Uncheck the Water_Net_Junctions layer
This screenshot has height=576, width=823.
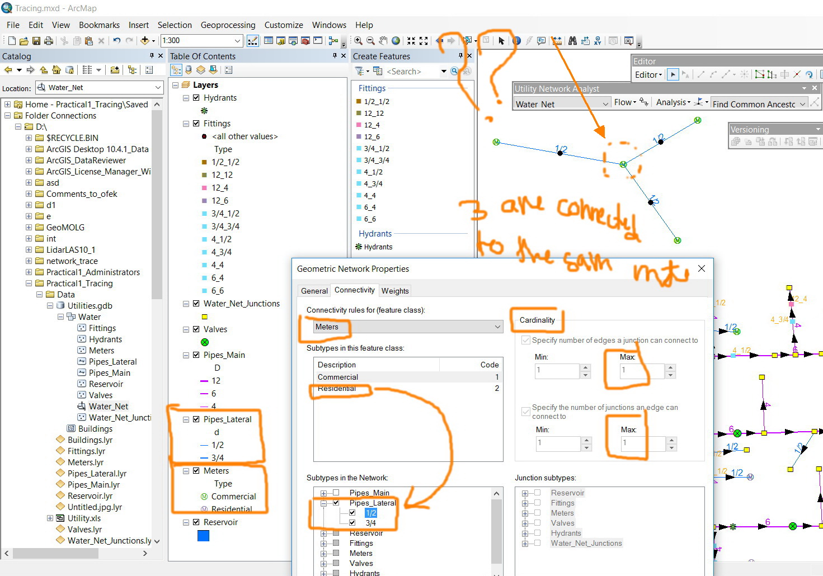click(196, 304)
